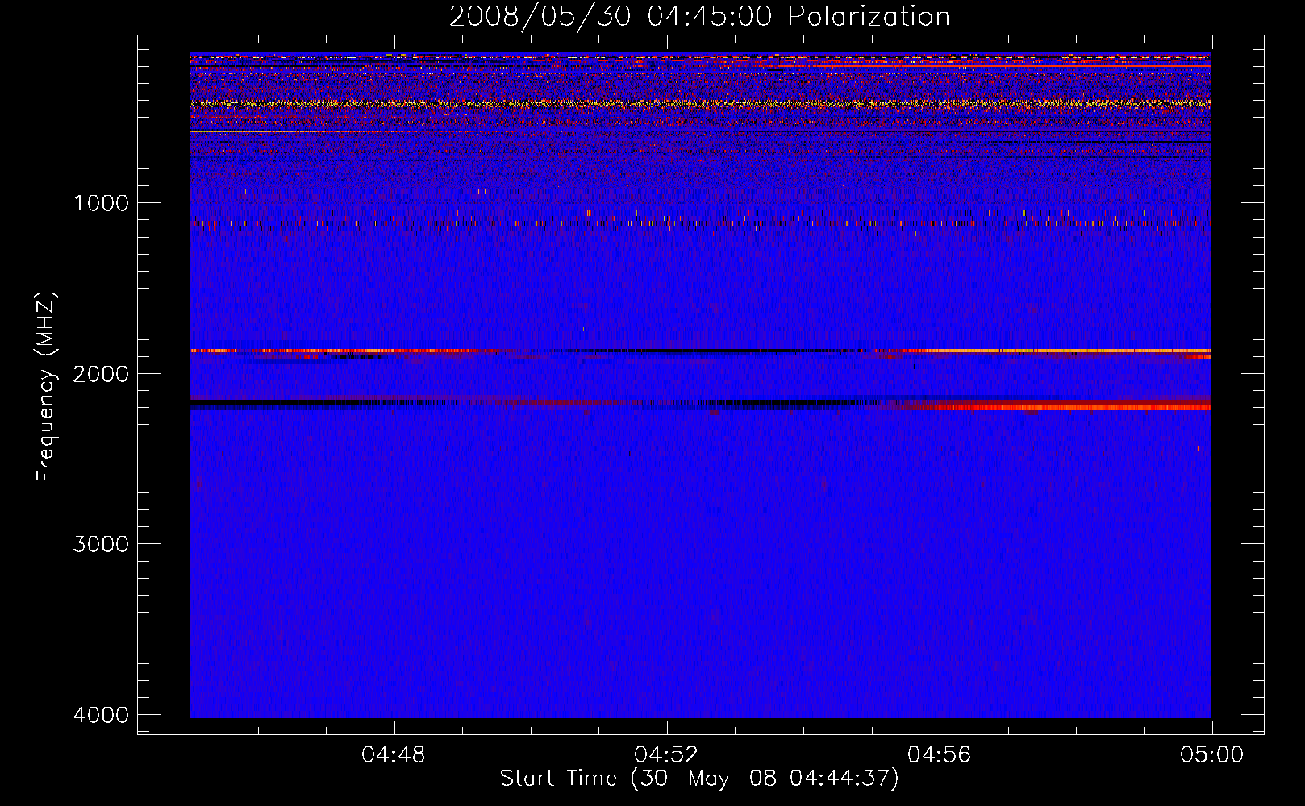Click the 04:48 time tick label
This screenshot has width=1305, height=806.
[x=394, y=755]
